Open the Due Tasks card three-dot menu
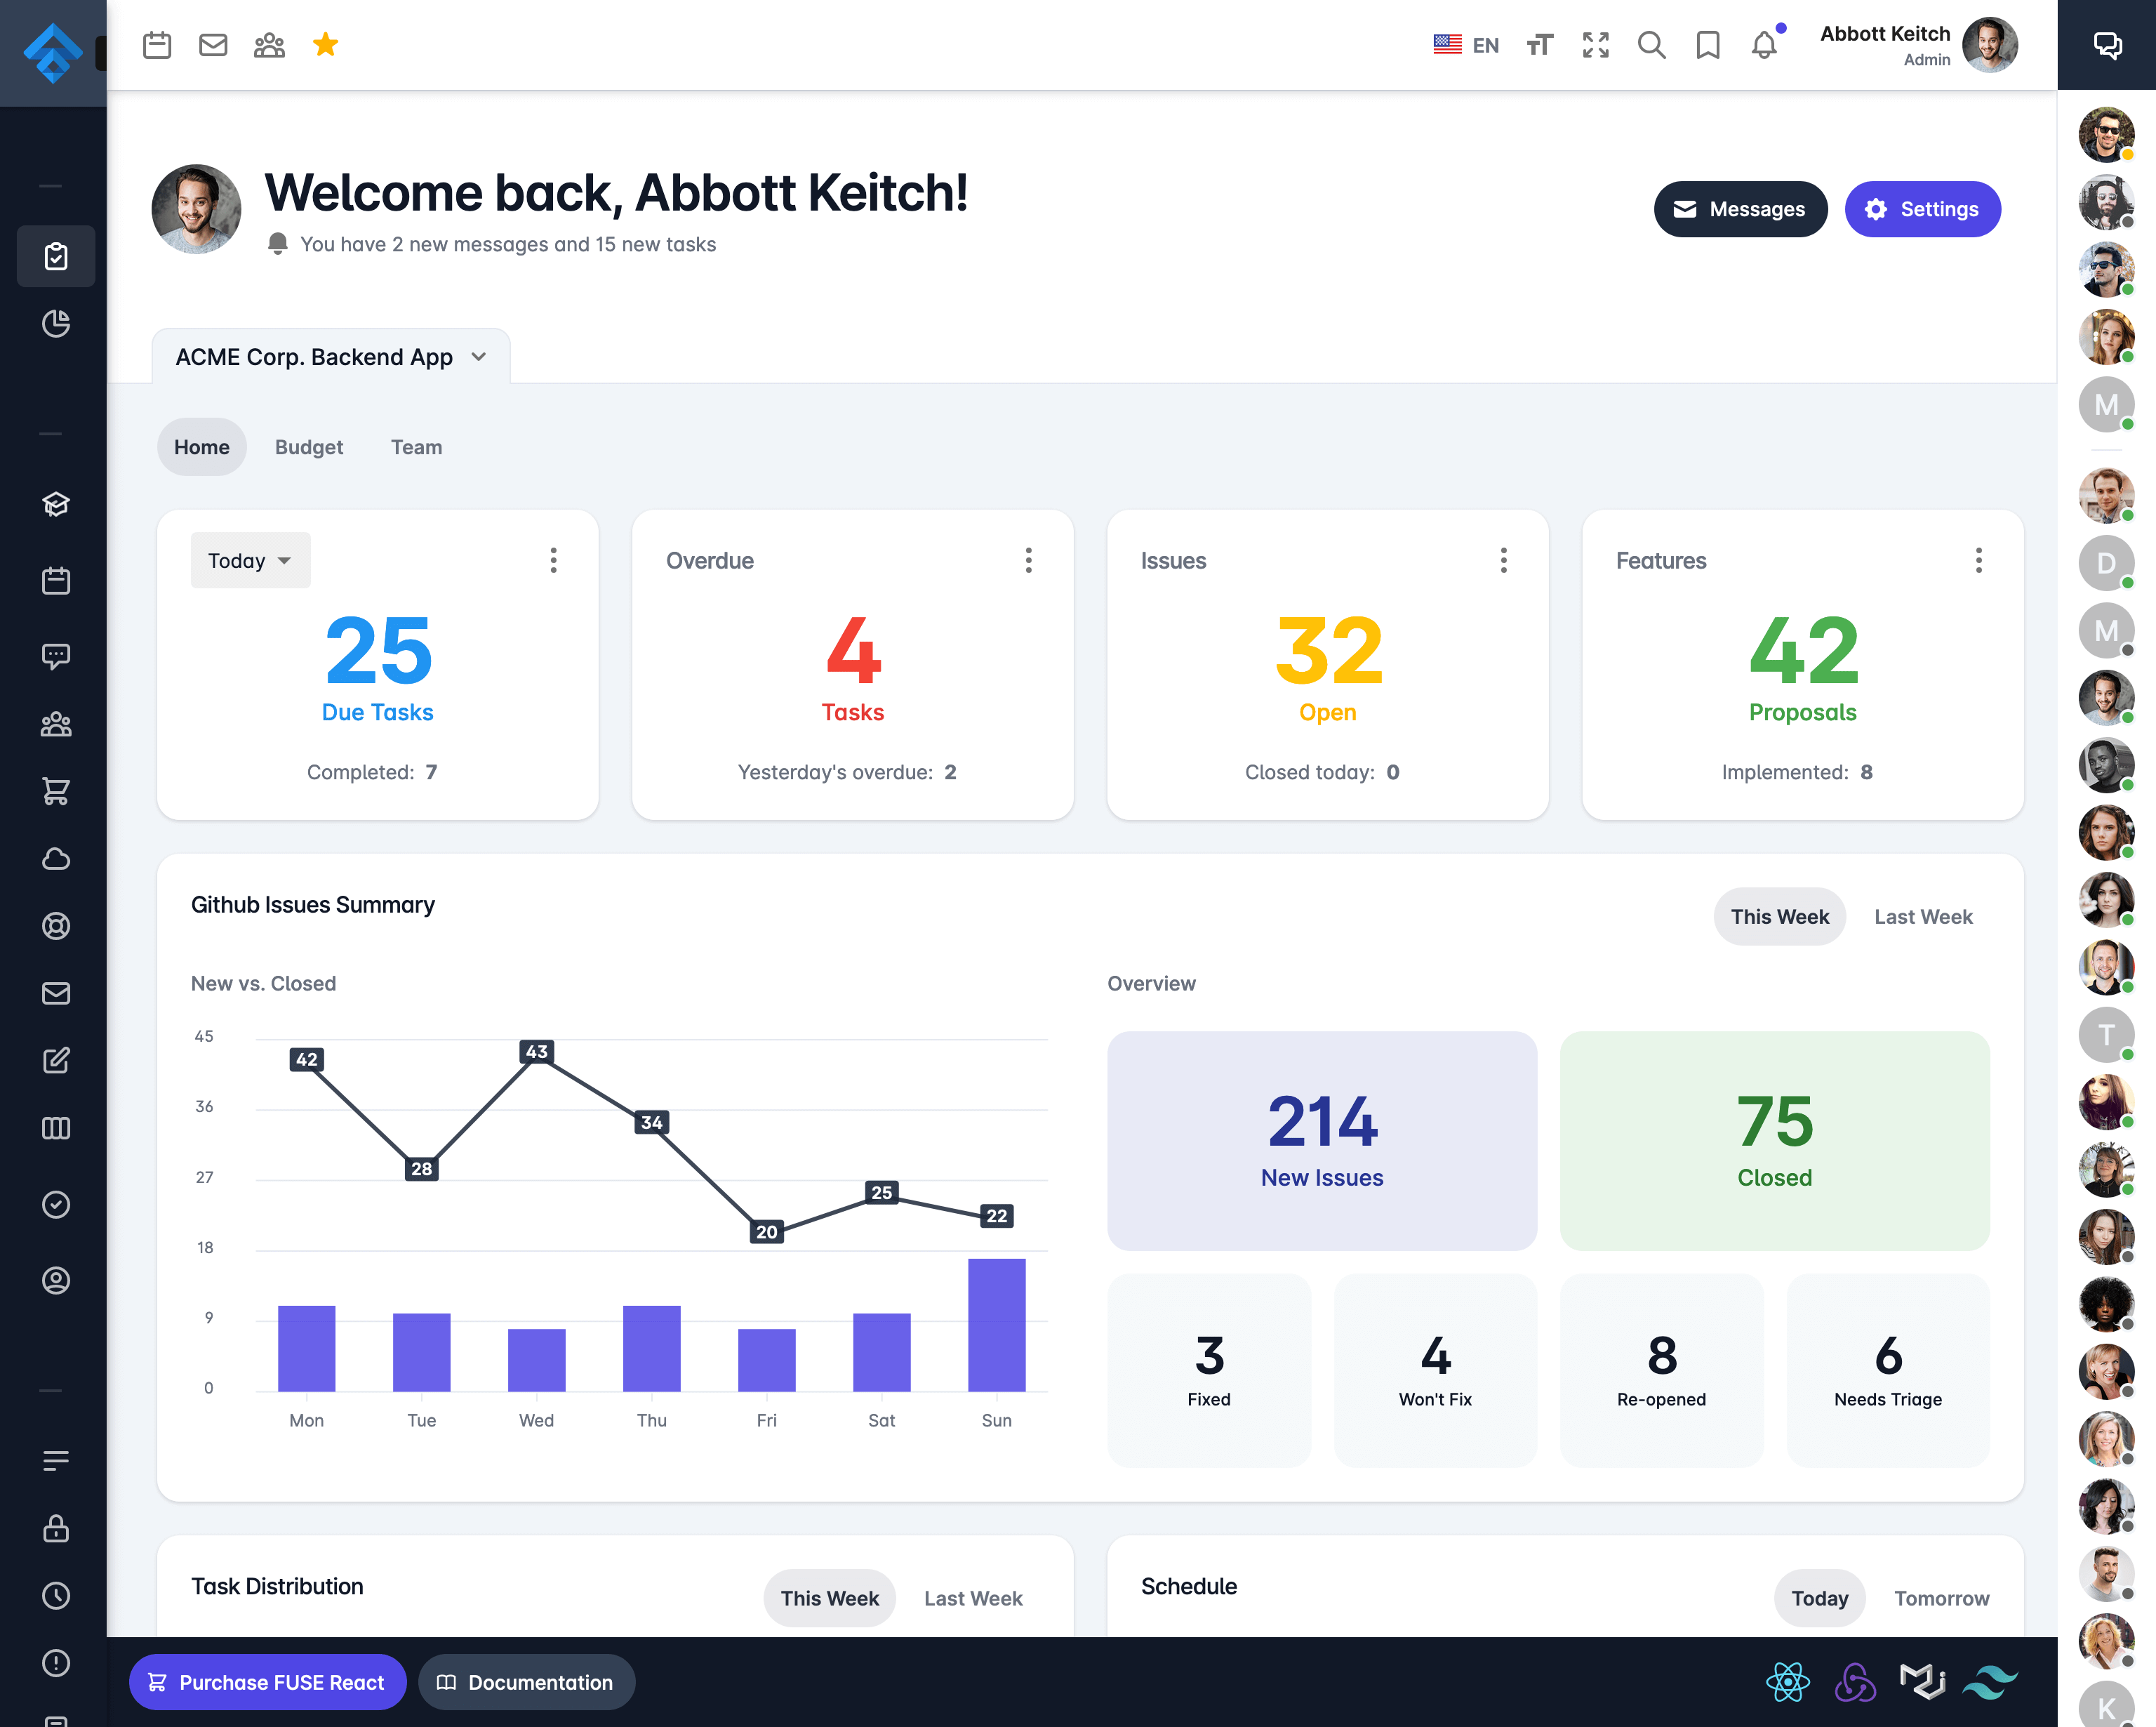The image size is (2156, 1727). point(553,560)
